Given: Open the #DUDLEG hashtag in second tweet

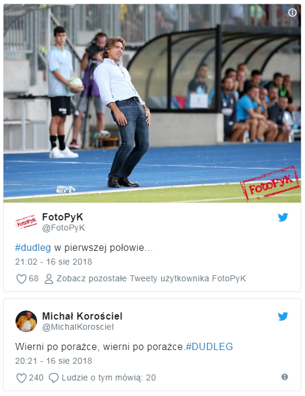Looking at the screenshot, I should 209,346.
